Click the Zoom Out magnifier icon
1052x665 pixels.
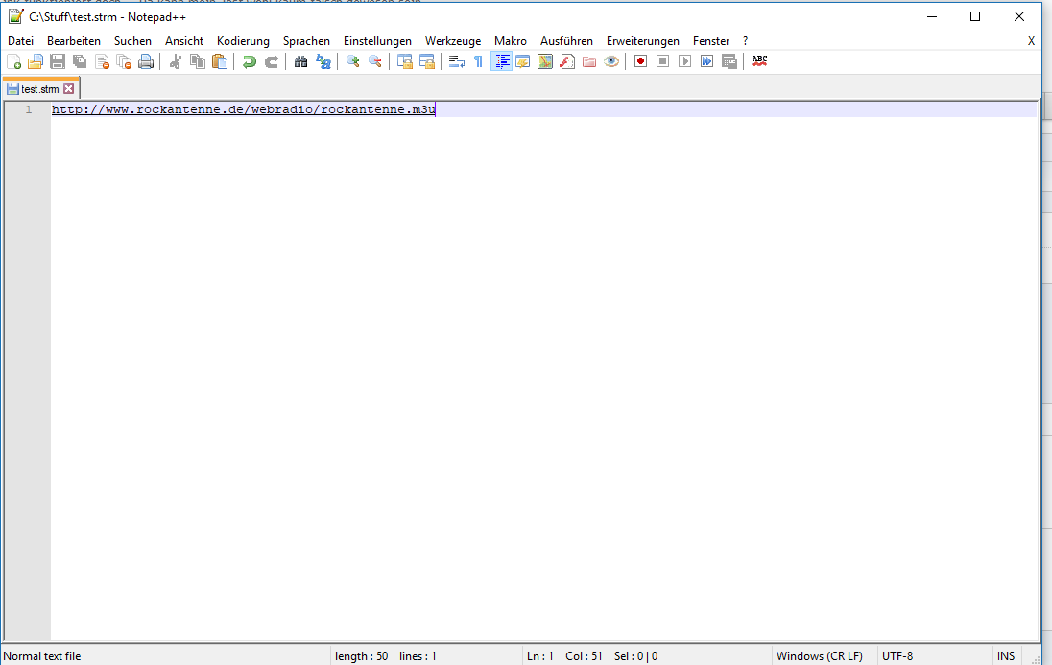coord(375,61)
